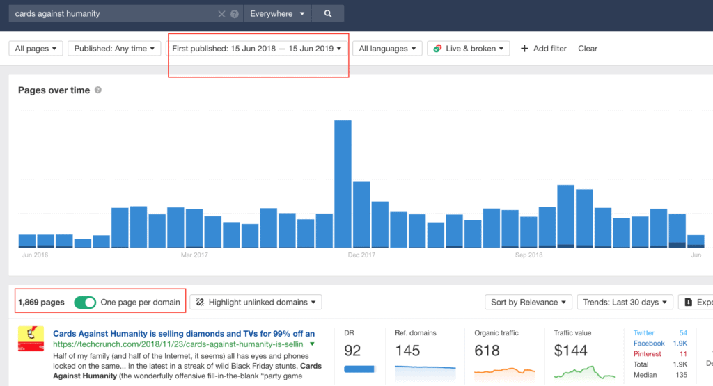The height and width of the screenshot is (386, 713).
Task: Click the DR value 92
Action: point(352,351)
